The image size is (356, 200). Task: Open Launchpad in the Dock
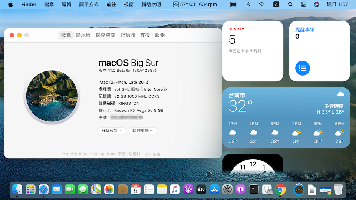pos(30,190)
